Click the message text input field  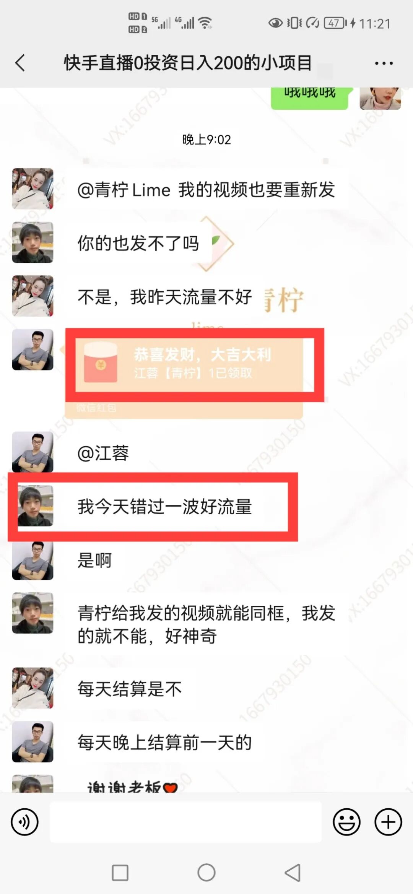tap(185, 822)
